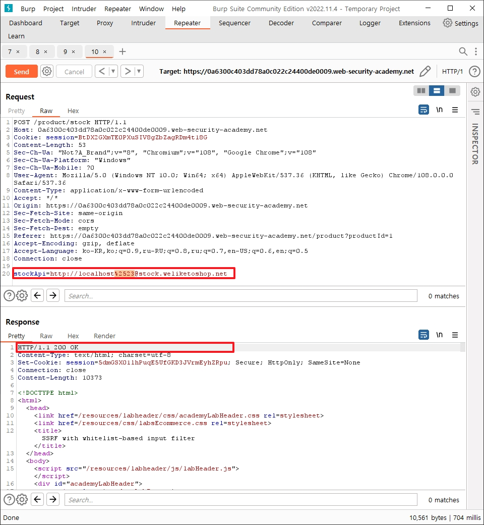Toggle non-printable characters in Request editor
Viewport: 484px width, 525px height.
pos(439,110)
